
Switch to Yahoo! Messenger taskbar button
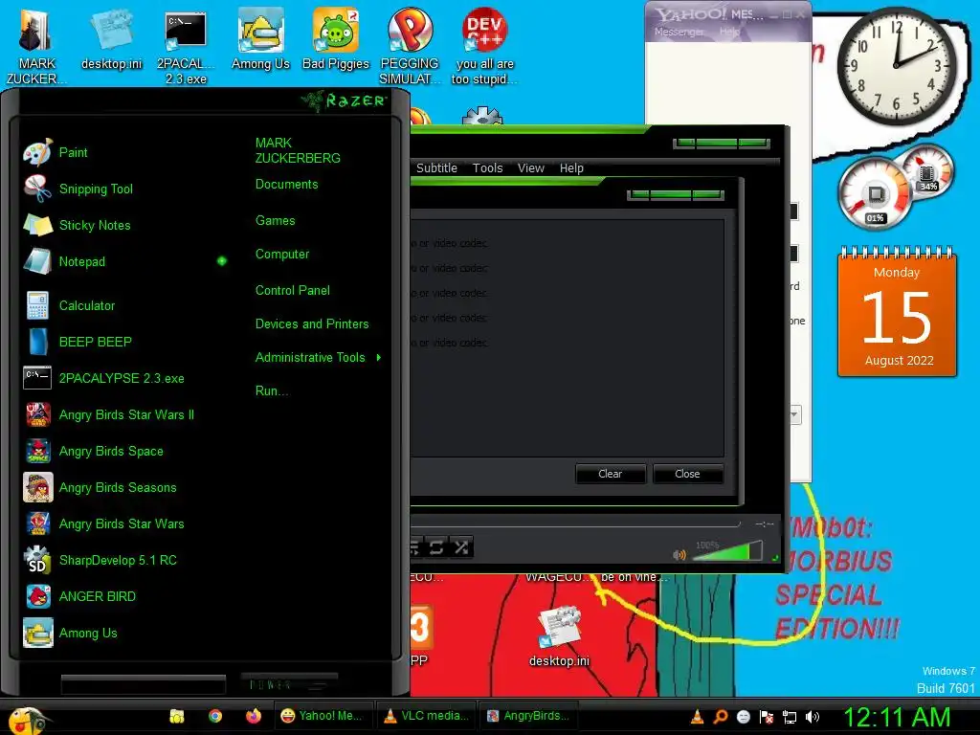pyautogui.click(x=323, y=716)
